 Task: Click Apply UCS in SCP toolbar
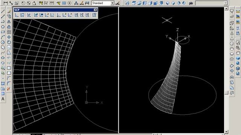coord(94,15)
